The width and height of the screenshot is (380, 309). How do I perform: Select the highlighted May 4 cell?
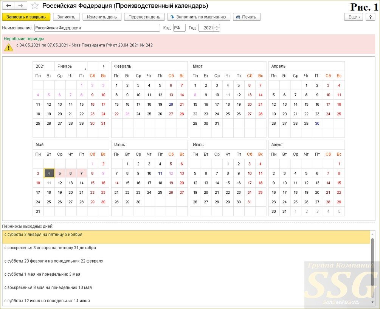pyautogui.click(x=49, y=173)
